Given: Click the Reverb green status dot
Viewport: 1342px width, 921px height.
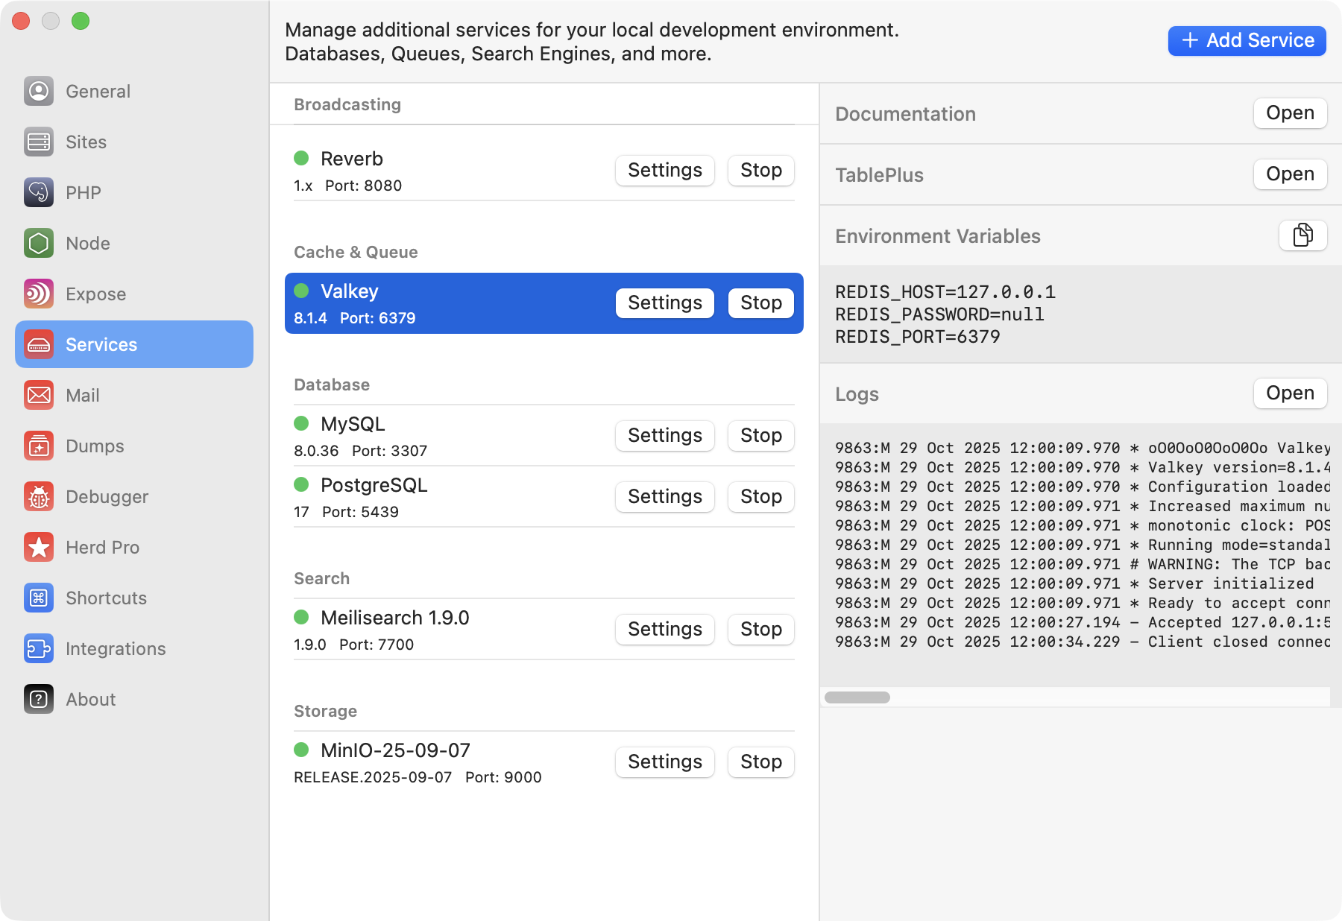Looking at the screenshot, I should 301,158.
